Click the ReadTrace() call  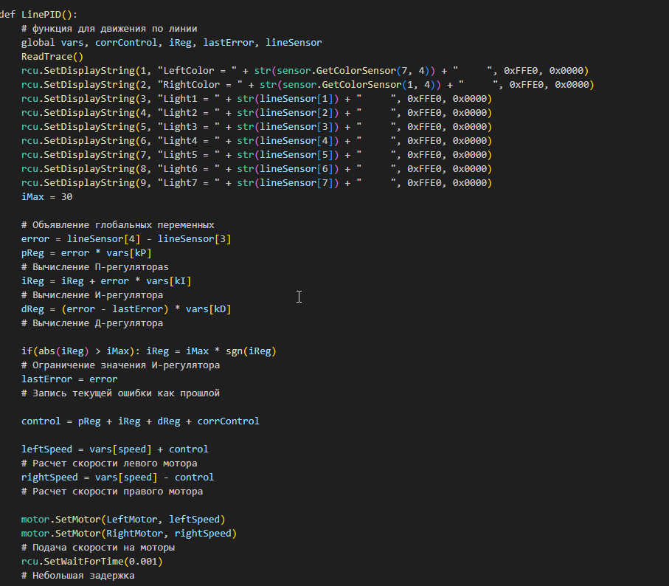point(52,57)
